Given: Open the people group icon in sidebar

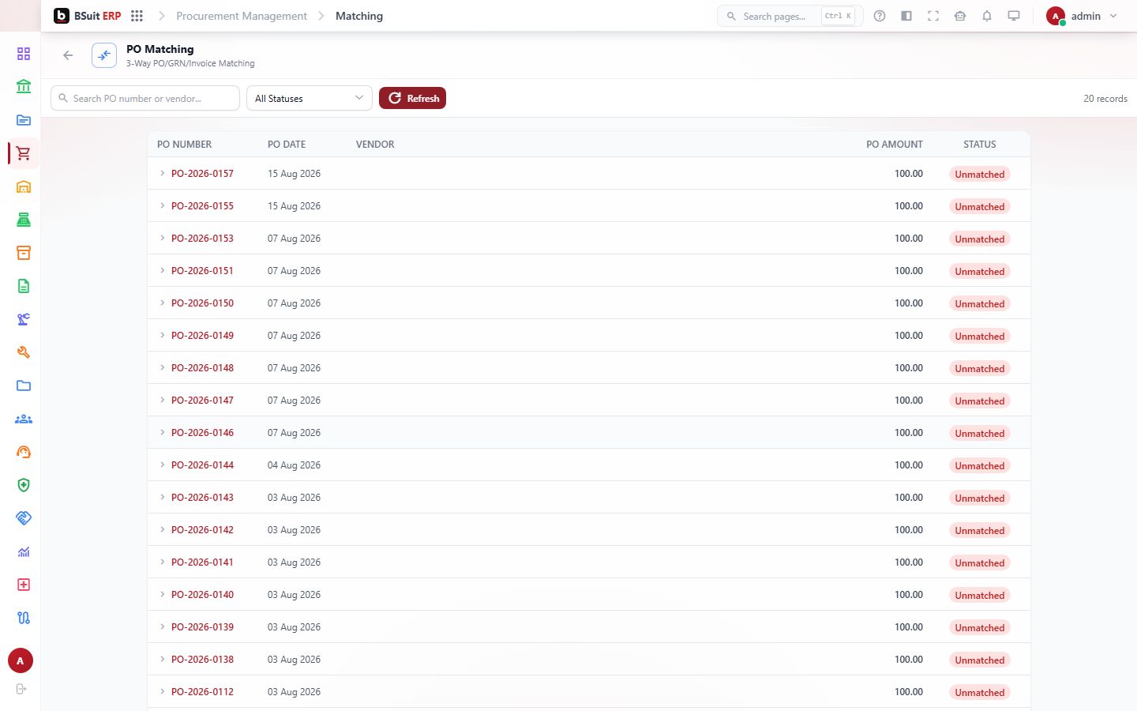Looking at the screenshot, I should click(x=24, y=419).
